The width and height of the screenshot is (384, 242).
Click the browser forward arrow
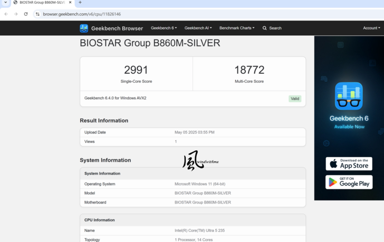click(x=16, y=14)
